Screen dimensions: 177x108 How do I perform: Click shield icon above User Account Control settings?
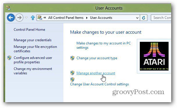(72, 80)
